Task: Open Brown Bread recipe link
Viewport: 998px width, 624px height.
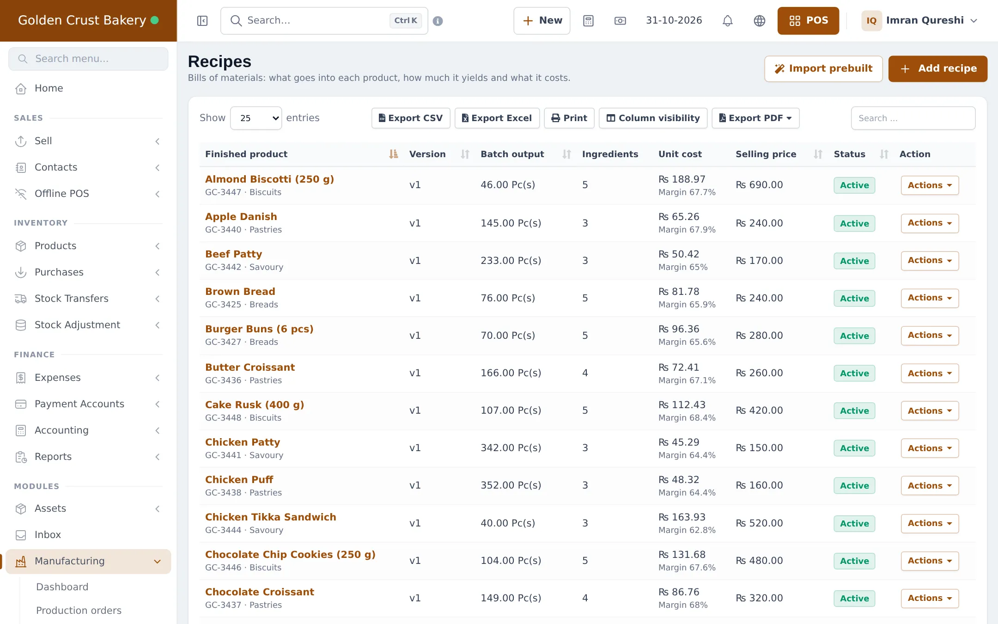Action: click(x=240, y=291)
